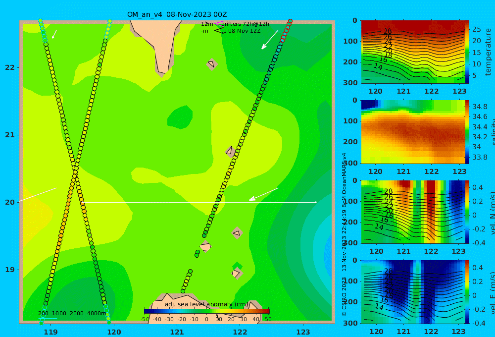Screen dimensions: 495x337
Task: Click the title 'OM_an_v4 08-Nov-2023 00Z'
Action: tap(177, 14)
